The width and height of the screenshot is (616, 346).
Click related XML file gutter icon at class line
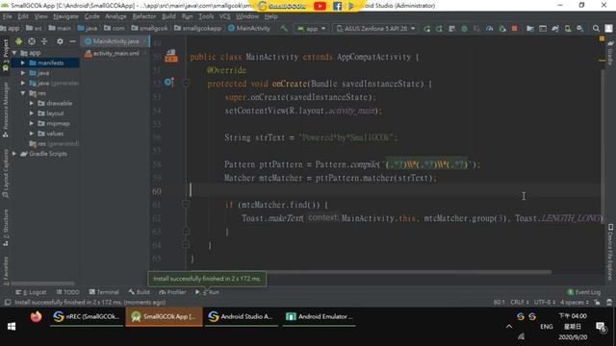171,56
